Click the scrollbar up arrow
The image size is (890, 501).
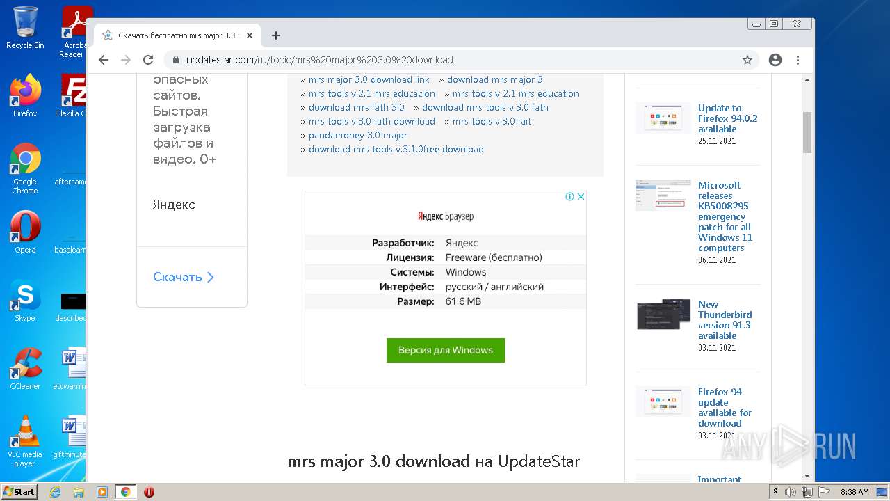pos(807,79)
